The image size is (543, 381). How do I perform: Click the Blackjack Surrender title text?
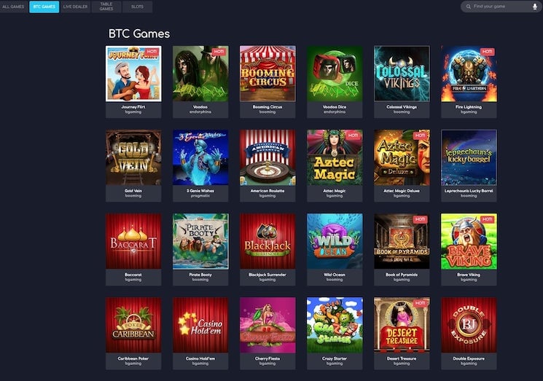(x=267, y=275)
